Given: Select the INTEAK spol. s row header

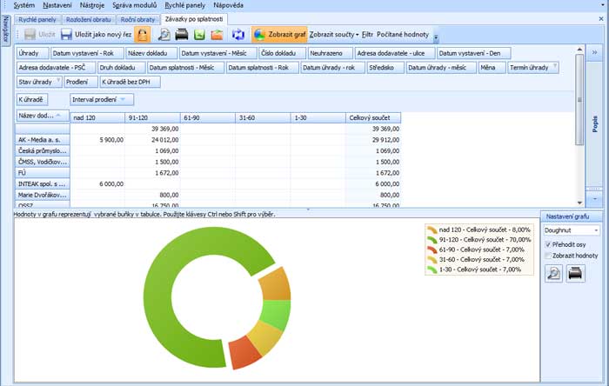Looking at the screenshot, I should coord(42,183).
